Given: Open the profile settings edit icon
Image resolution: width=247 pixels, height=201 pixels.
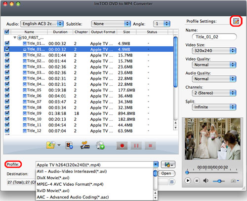Looking at the screenshot, I should [236, 21].
